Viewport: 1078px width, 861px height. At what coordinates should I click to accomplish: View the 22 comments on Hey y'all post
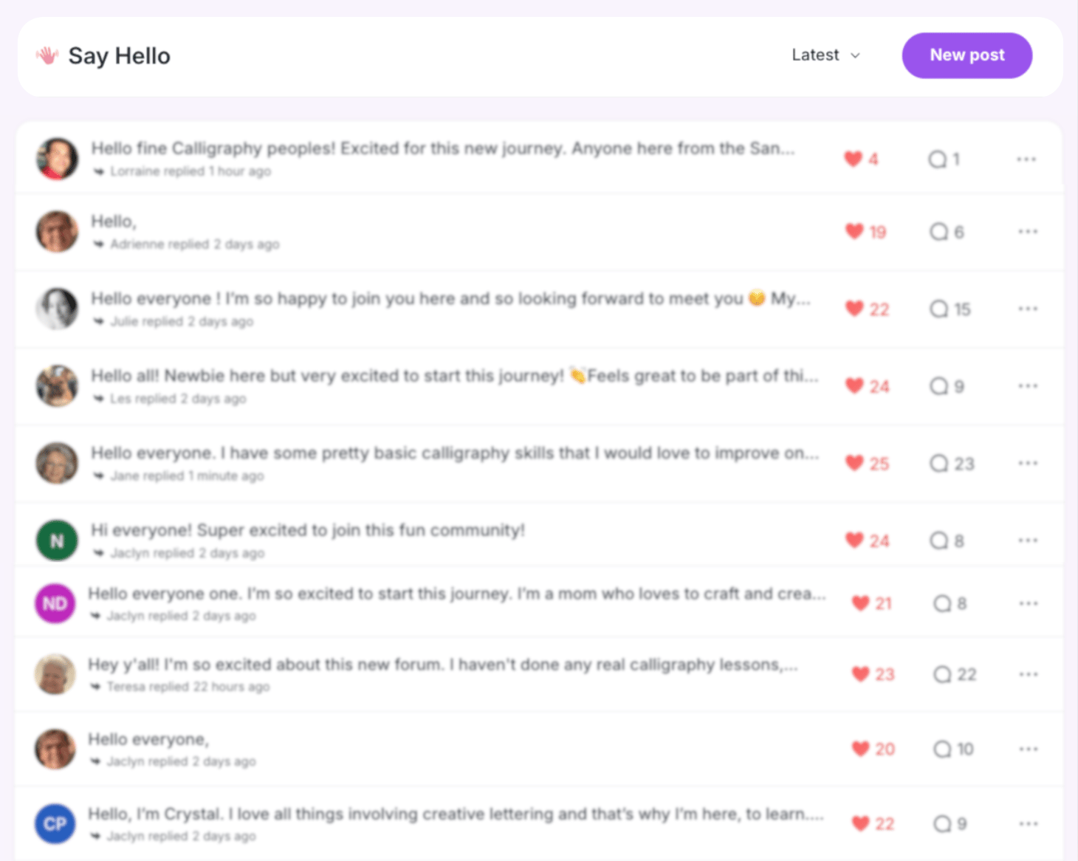(943, 674)
